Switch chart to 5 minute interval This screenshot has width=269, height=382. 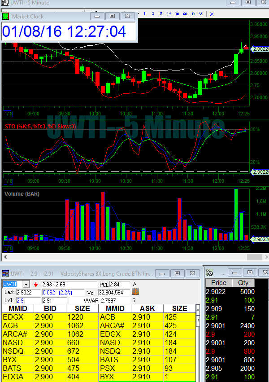click(x=161, y=14)
